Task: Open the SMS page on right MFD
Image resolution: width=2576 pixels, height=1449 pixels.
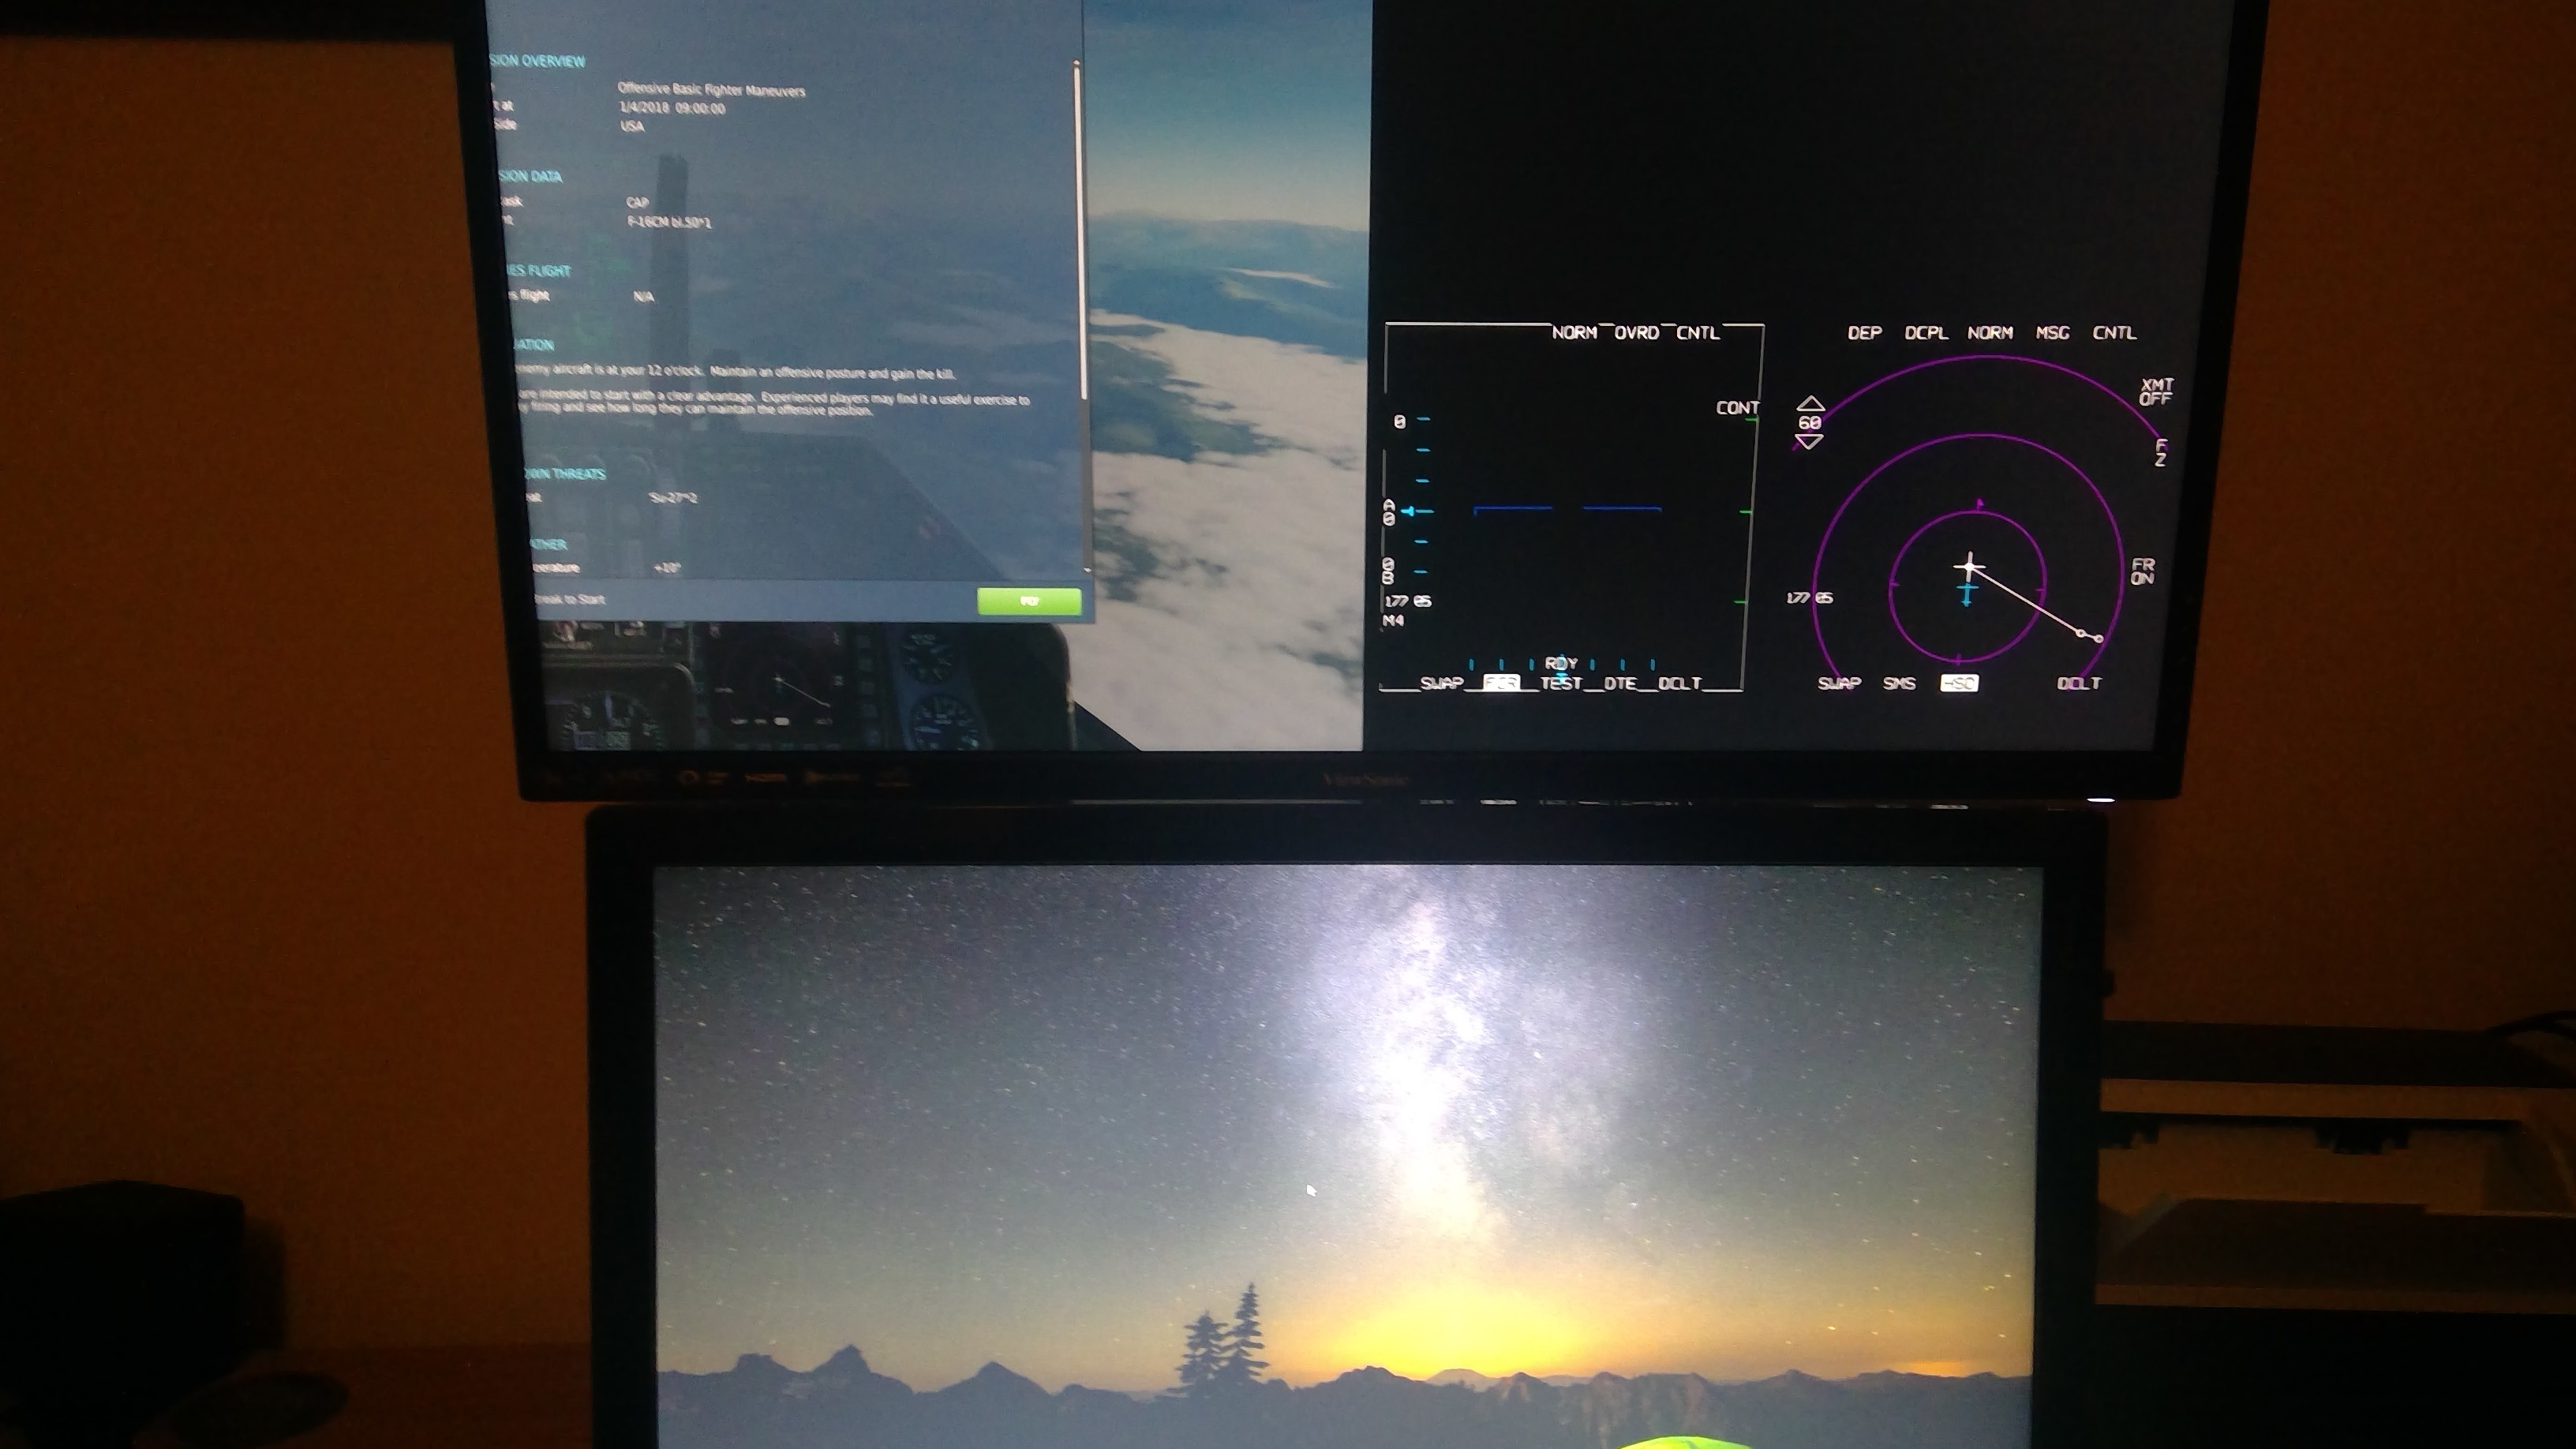Action: coord(1899,683)
